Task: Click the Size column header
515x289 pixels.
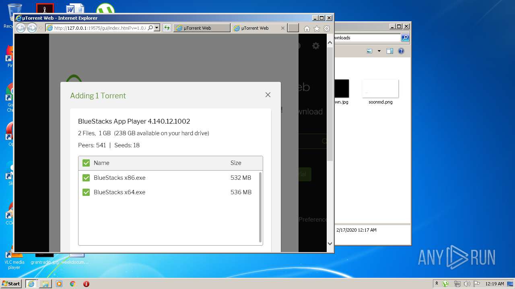Action: (236, 163)
